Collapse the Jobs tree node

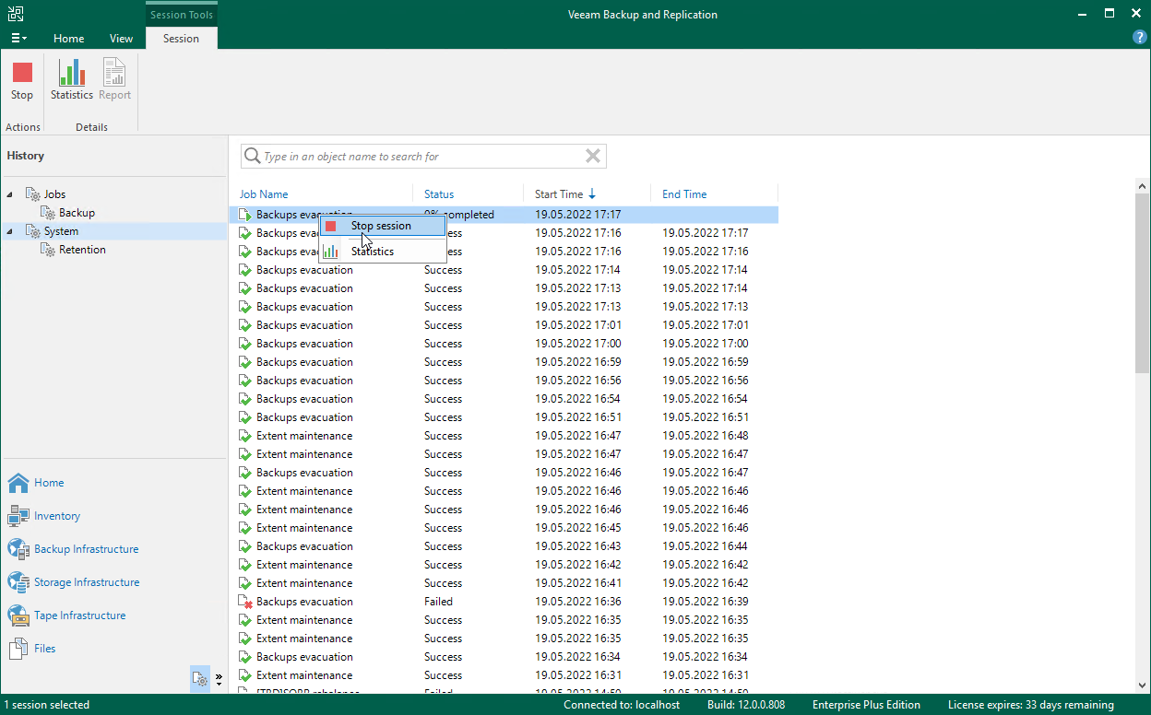pyautogui.click(x=10, y=194)
